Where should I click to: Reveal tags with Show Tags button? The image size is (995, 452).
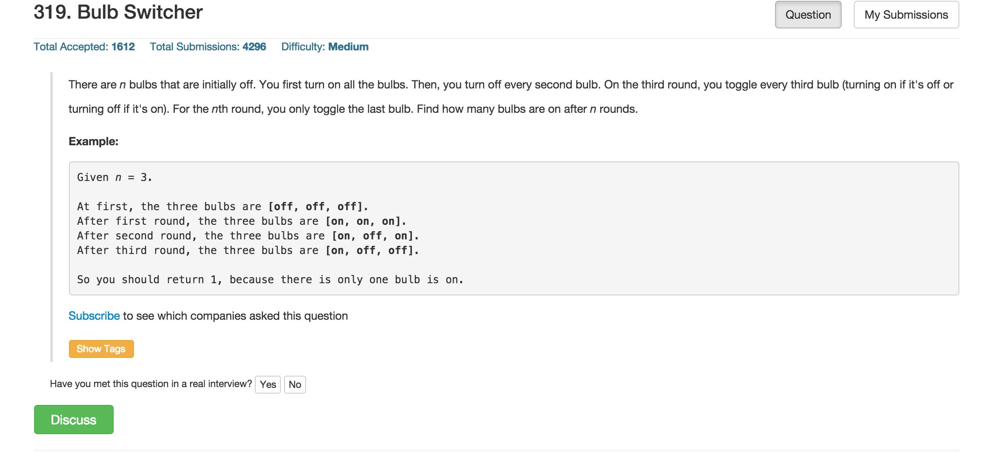(x=101, y=349)
